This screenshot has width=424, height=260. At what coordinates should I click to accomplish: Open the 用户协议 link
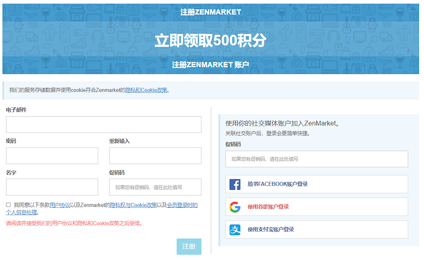[60, 205]
